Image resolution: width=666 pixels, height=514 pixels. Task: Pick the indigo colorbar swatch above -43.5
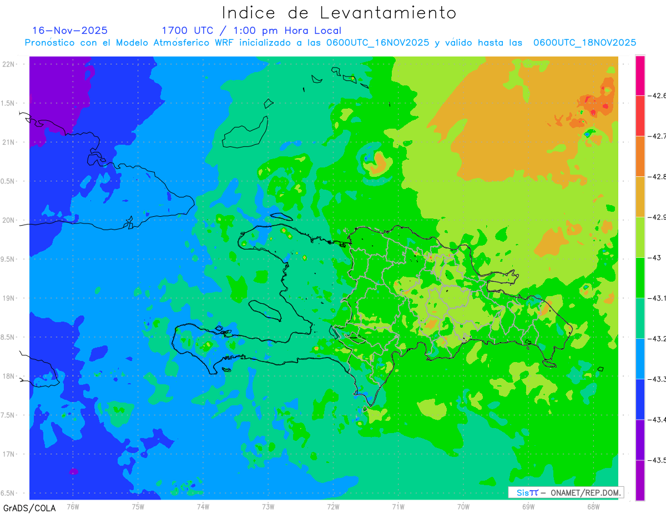click(640, 439)
